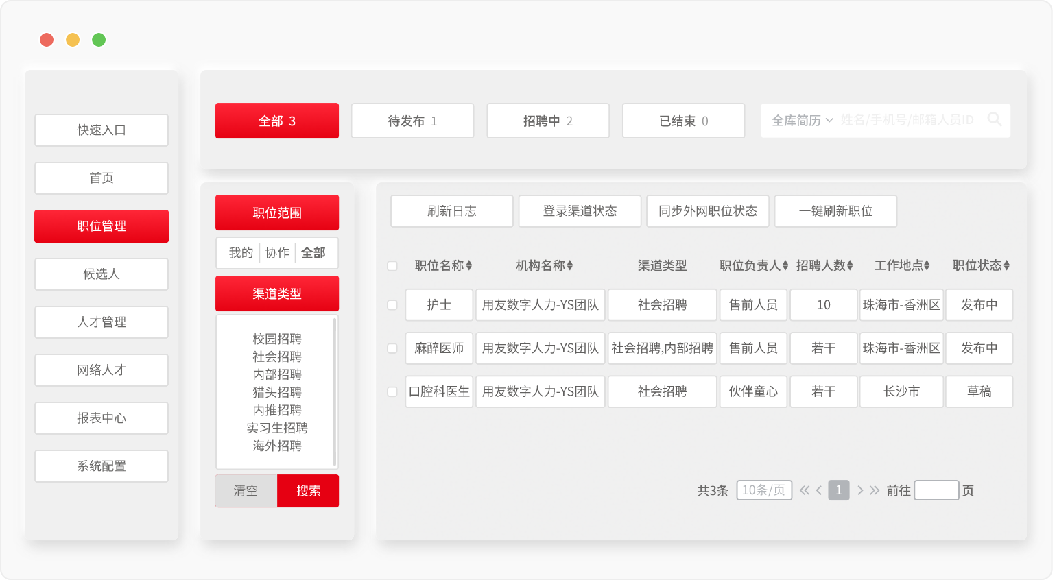Image resolution: width=1057 pixels, height=580 pixels.
Task: Sort by 职位负责人 column arrows
Action: click(x=785, y=266)
